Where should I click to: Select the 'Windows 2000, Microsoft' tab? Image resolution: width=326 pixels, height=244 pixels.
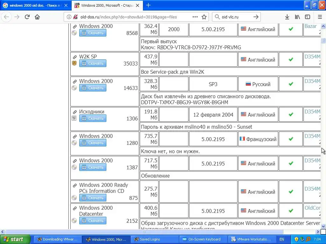[107, 5]
